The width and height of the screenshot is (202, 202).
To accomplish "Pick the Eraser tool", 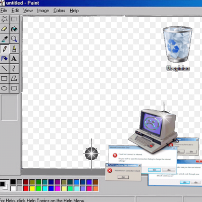I will [x=5, y=29].
